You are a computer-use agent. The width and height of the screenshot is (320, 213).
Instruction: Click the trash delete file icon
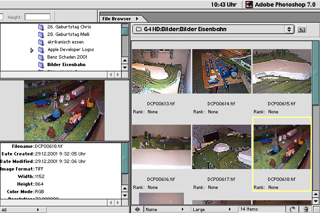(306, 210)
